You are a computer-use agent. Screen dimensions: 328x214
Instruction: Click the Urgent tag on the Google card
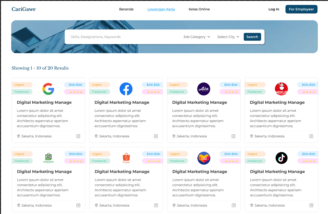(22, 85)
